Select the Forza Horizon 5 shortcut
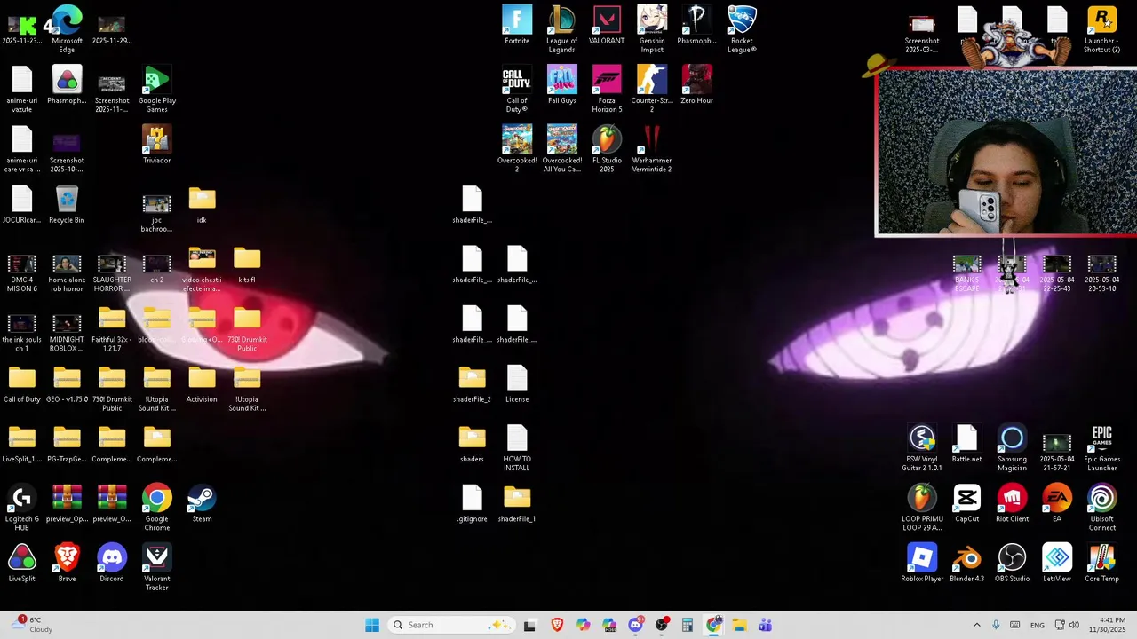Viewport: 1137px width, 639px height. click(x=607, y=89)
